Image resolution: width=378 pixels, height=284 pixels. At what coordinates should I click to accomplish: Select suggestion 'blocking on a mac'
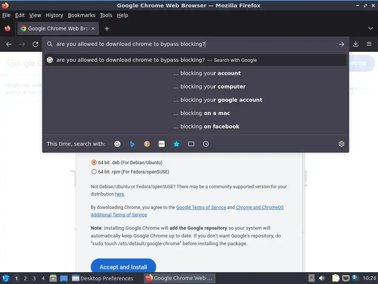tap(196, 113)
